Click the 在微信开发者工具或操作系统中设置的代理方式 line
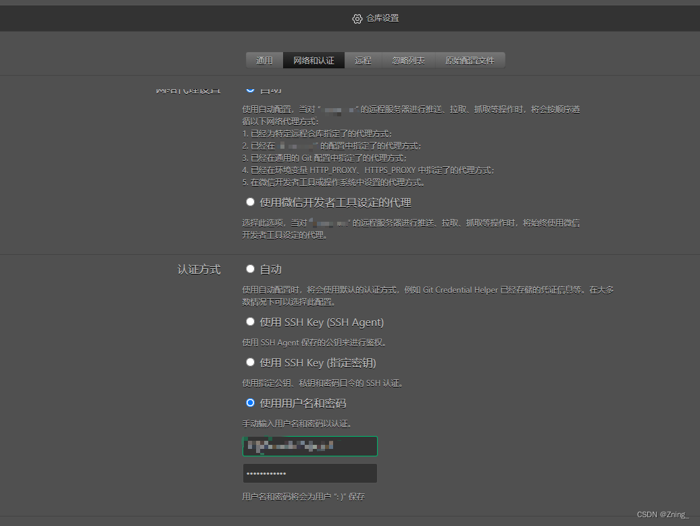 click(x=334, y=182)
